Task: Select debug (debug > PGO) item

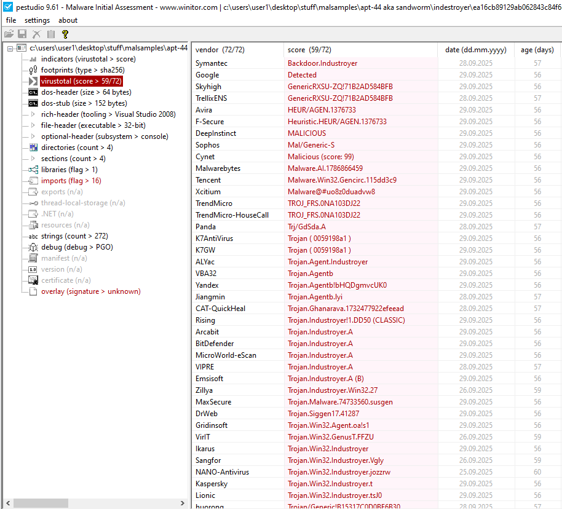Action: point(77,247)
